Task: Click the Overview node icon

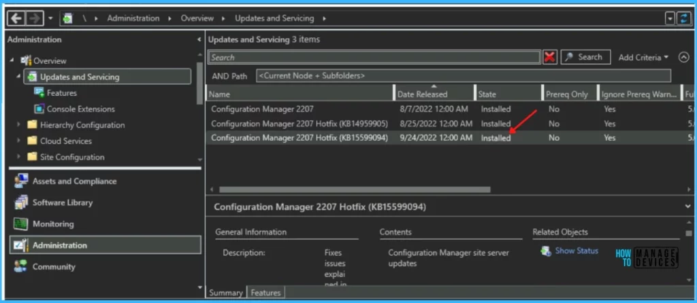Action: point(27,60)
